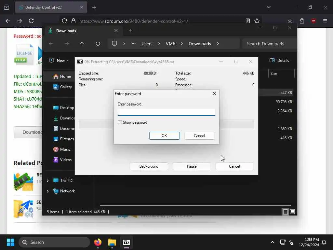Screen dimensions: 333x250
Task: Go up one folder in Explorer
Action: [x=82, y=44]
